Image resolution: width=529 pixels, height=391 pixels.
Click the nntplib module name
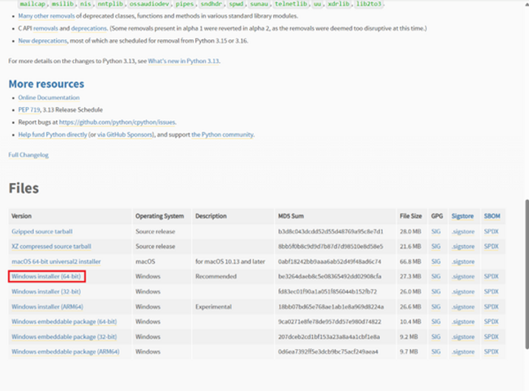pos(111,4)
